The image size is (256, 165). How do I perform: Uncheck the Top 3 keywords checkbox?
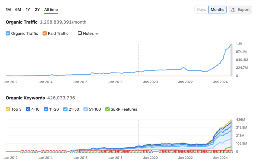click(x=8, y=109)
